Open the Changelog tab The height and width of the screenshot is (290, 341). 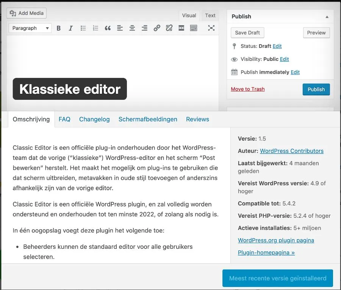pos(94,119)
